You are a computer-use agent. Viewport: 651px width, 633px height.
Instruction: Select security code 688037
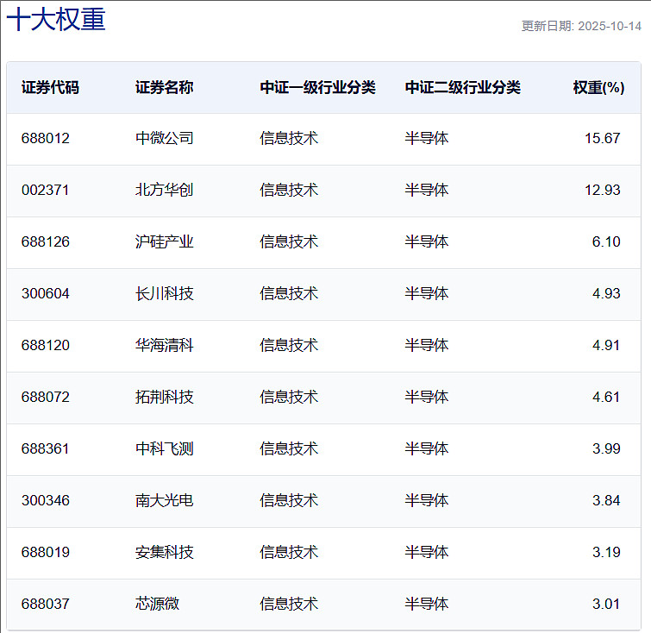coord(45,604)
